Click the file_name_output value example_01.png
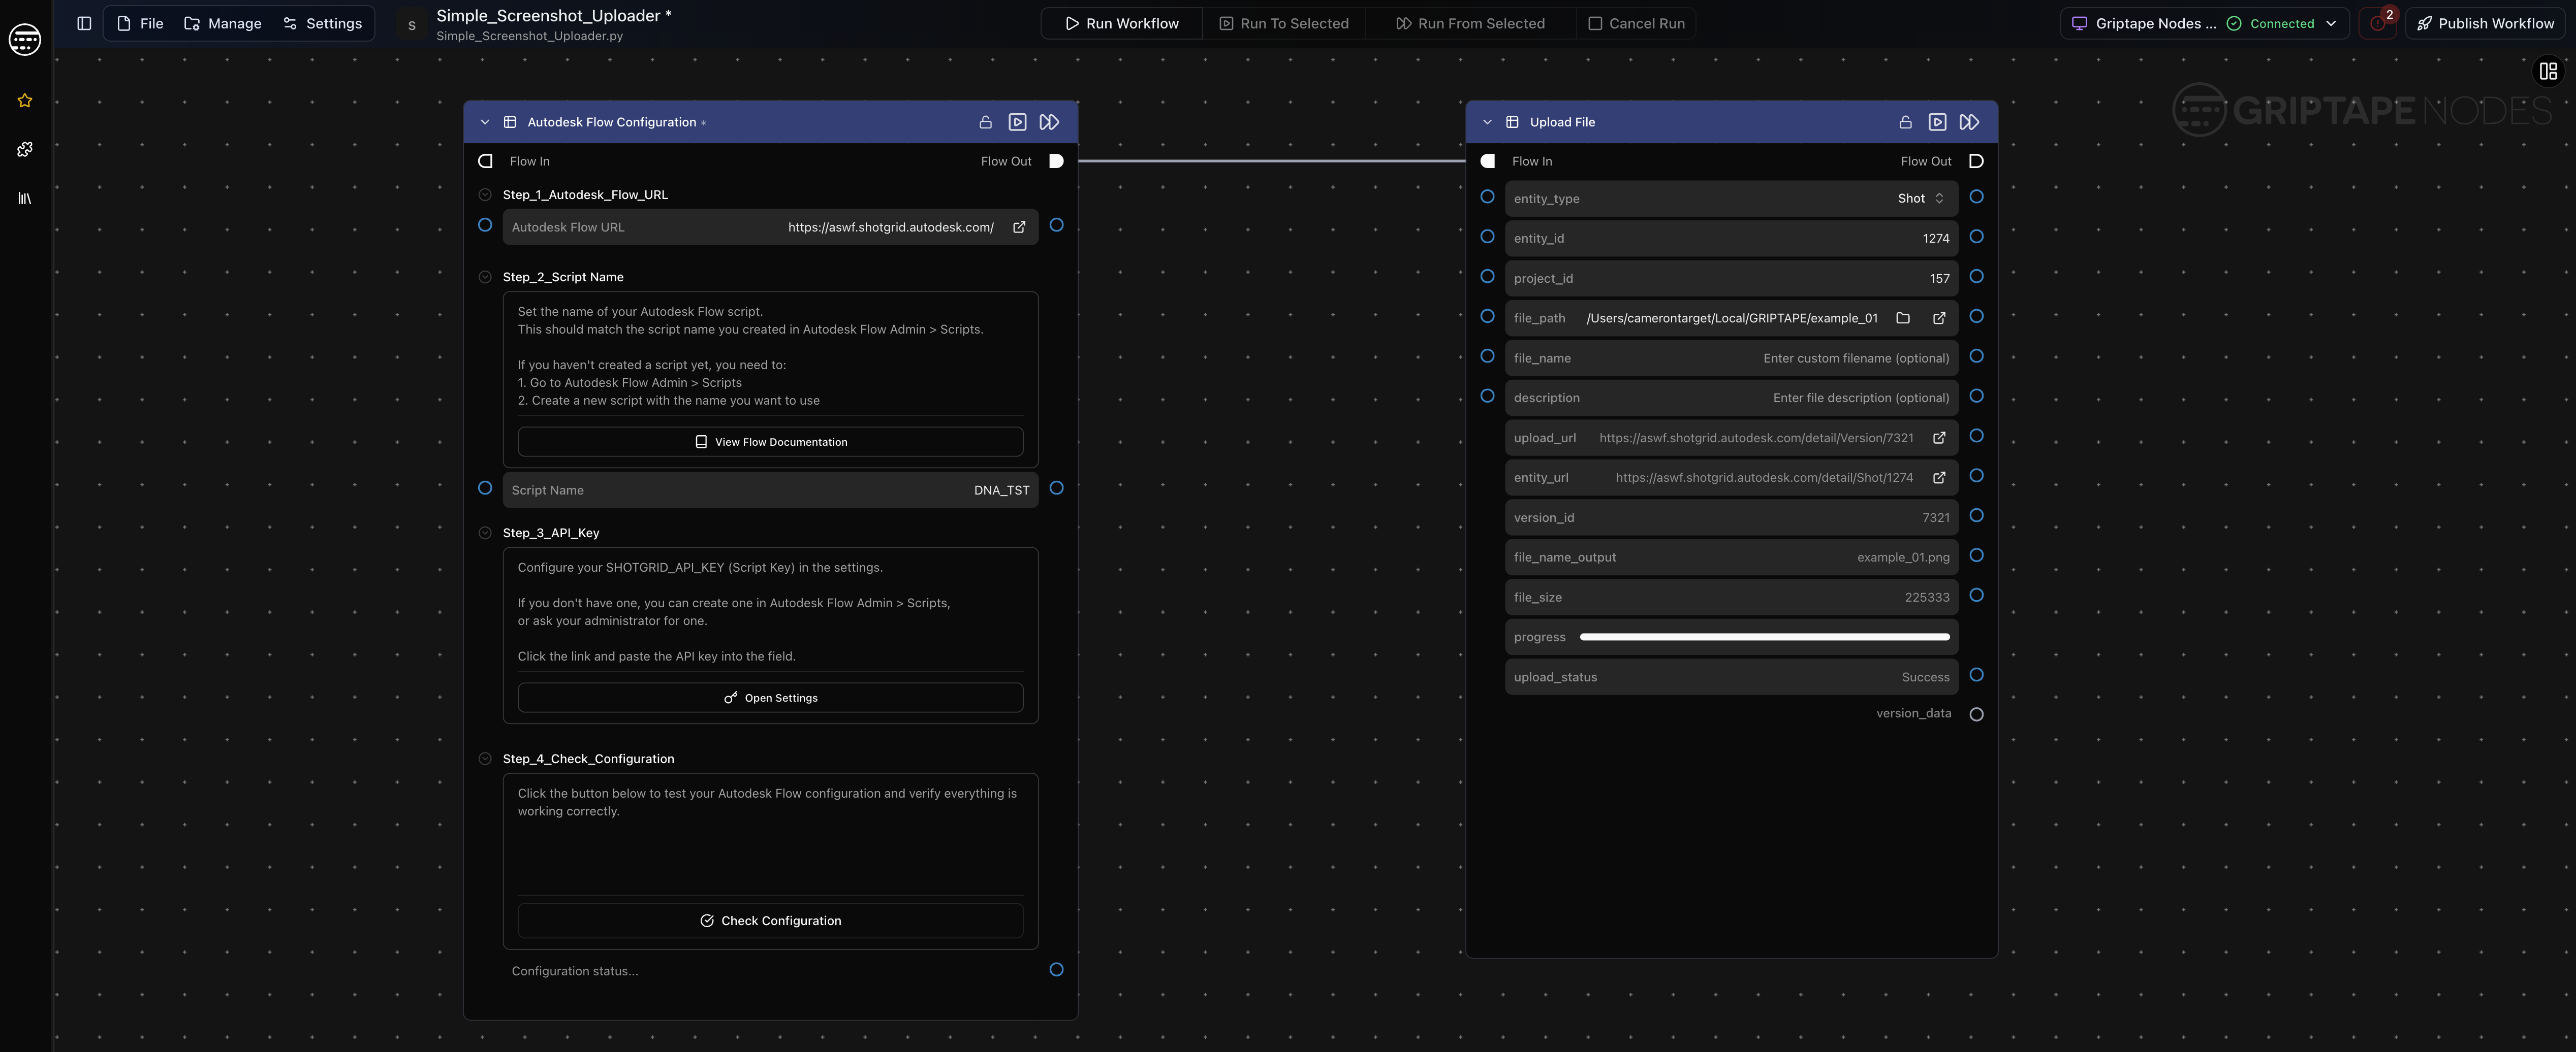 point(1903,557)
